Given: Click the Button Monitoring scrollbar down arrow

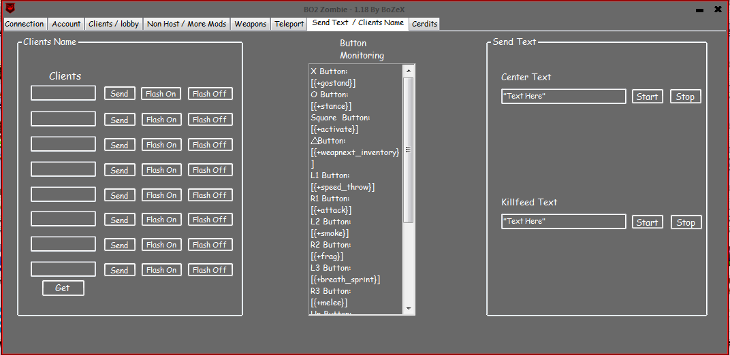Looking at the screenshot, I should (x=409, y=309).
